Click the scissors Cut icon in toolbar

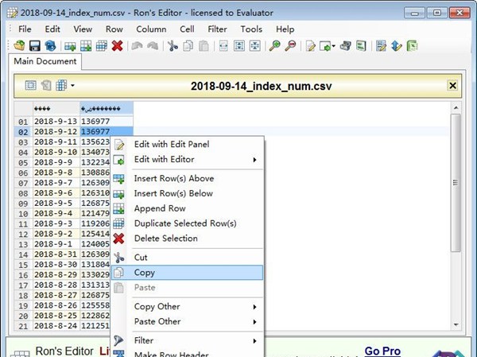173,46
